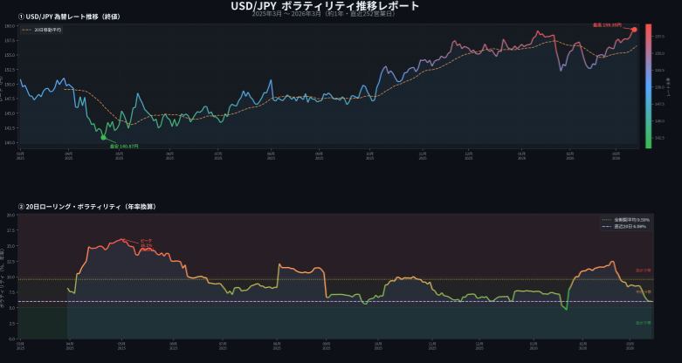Viewport: 682px width, 363px height.
Task: Click the "01月 2026" x-axis tick on volatility chart
Action: point(534,346)
